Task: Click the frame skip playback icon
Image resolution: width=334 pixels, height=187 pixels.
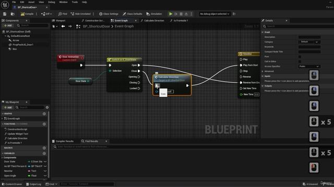Action: tap(176, 14)
